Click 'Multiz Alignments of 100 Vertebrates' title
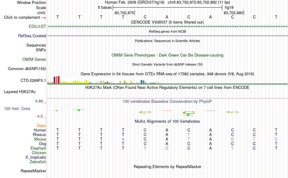 click(167, 121)
